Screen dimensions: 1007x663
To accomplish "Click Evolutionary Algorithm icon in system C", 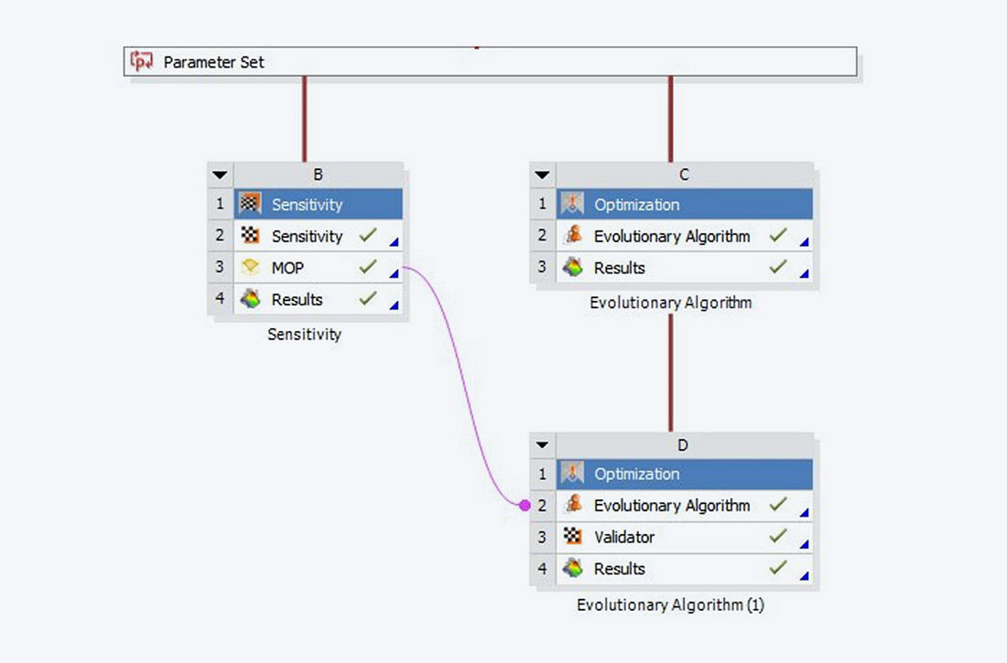I will coord(572,236).
